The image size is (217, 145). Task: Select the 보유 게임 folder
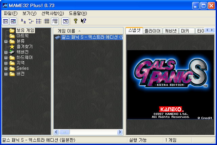coord(25,30)
